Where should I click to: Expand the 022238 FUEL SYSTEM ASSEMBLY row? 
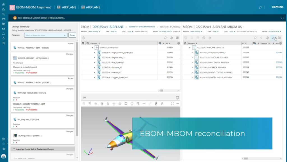[192, 63]
